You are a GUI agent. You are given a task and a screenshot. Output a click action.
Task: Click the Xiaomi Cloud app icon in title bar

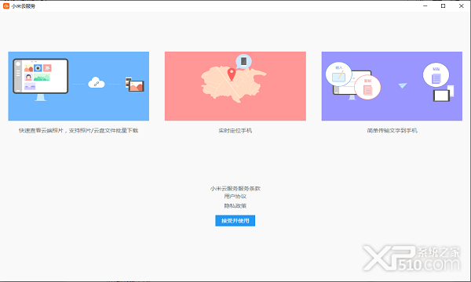coord(6,5)
